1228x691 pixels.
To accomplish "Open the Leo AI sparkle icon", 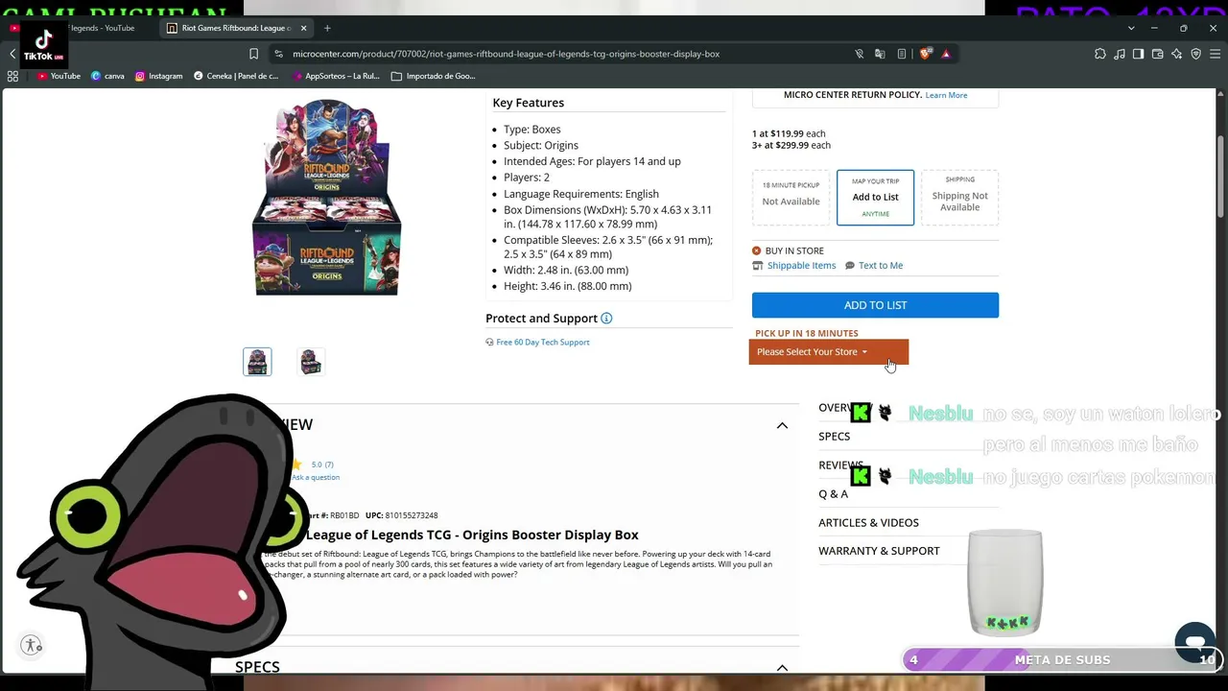I will point(1176,54).
